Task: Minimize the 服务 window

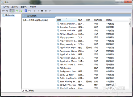Action: pyautogui.click(x=118, y=2)
